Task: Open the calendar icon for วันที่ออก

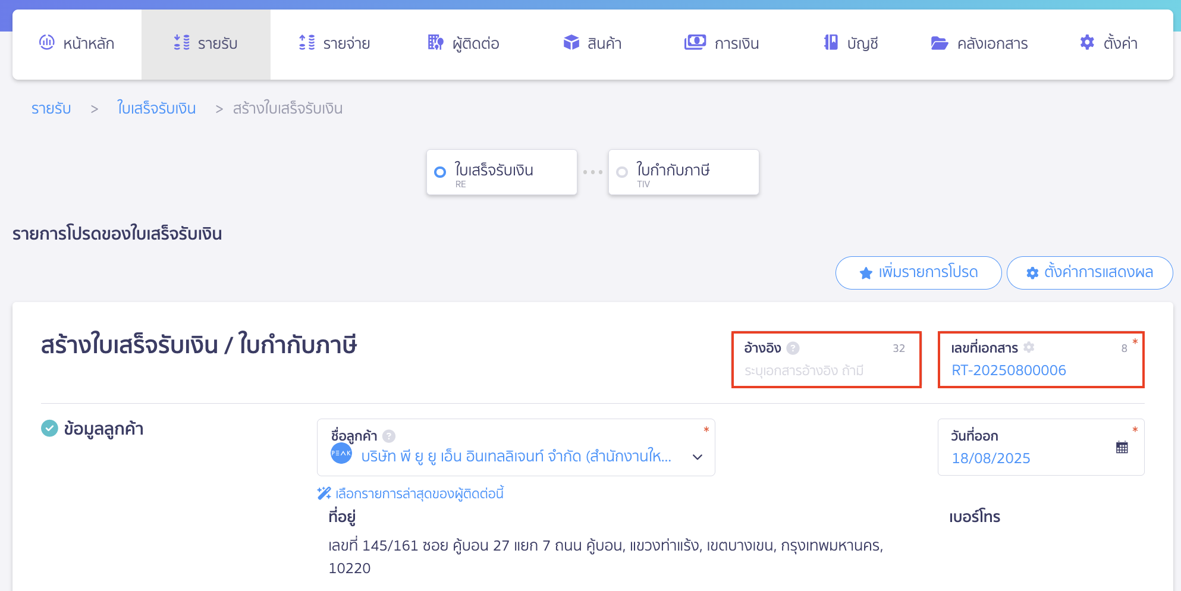Action: [x=1122, y=448]
